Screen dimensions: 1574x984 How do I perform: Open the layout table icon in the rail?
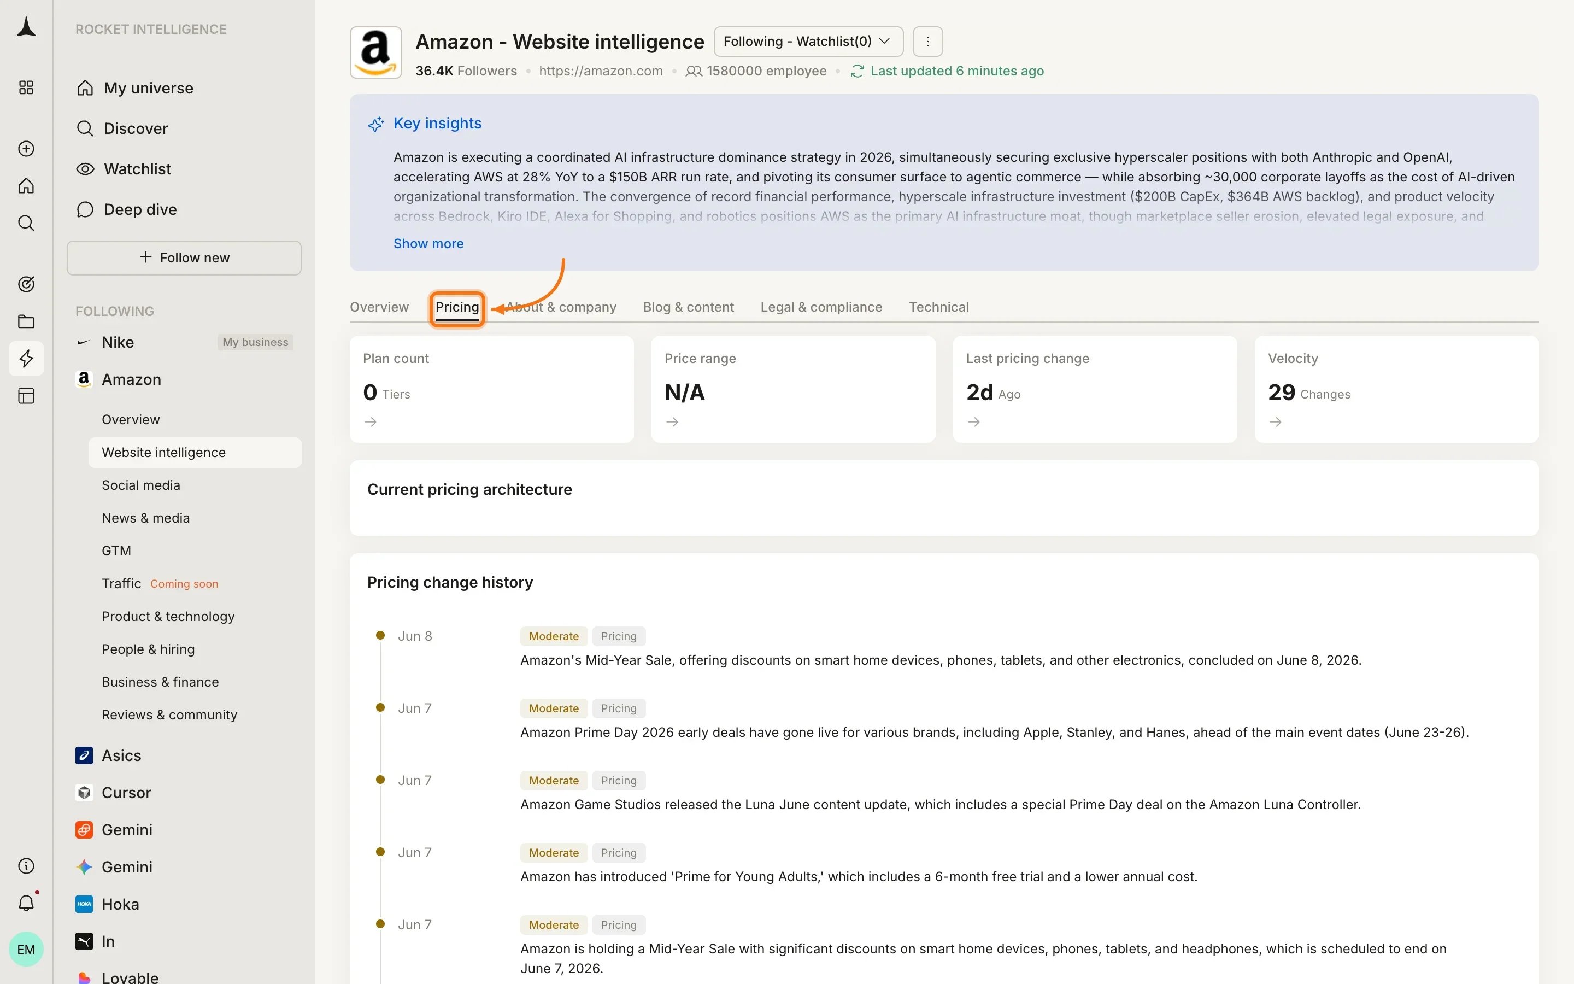pyautogui.click(x=26, y=396)
